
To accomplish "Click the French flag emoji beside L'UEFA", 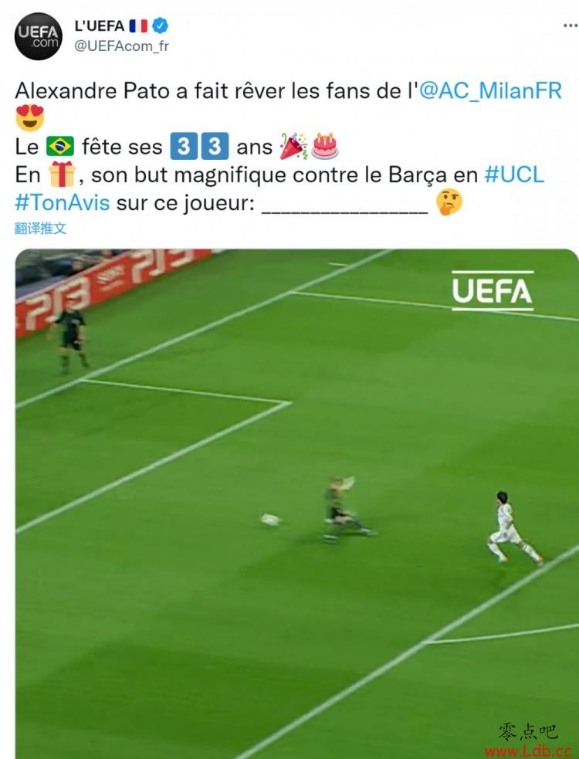I will pyautogui.click(x=138, y=25).
